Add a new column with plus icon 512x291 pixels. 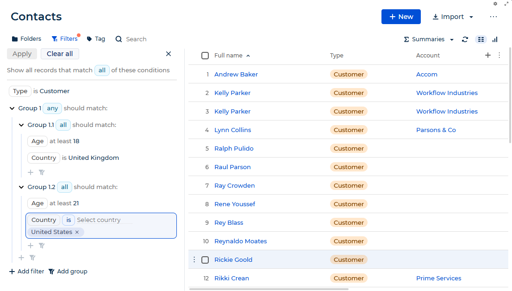click(488, 55)
